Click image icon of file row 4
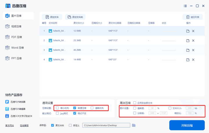Viewport: 209px width, 133px height. tap(50, 60)
